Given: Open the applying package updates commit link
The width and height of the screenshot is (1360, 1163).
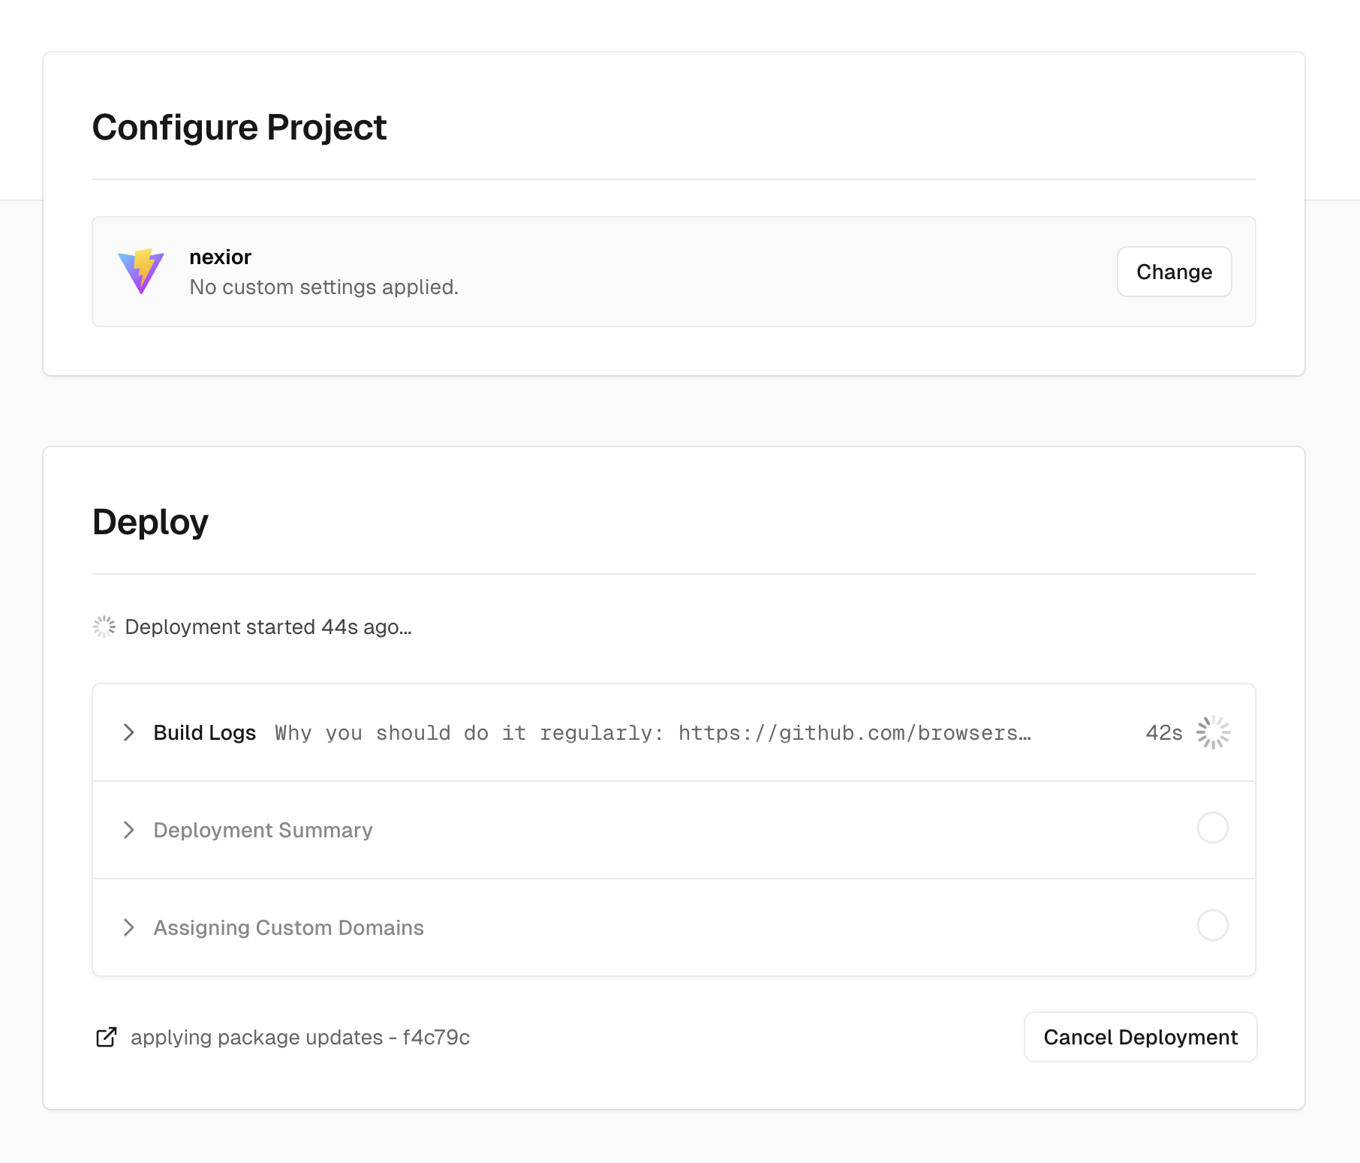Looking at the screenshot, I should coord(300,1037).
